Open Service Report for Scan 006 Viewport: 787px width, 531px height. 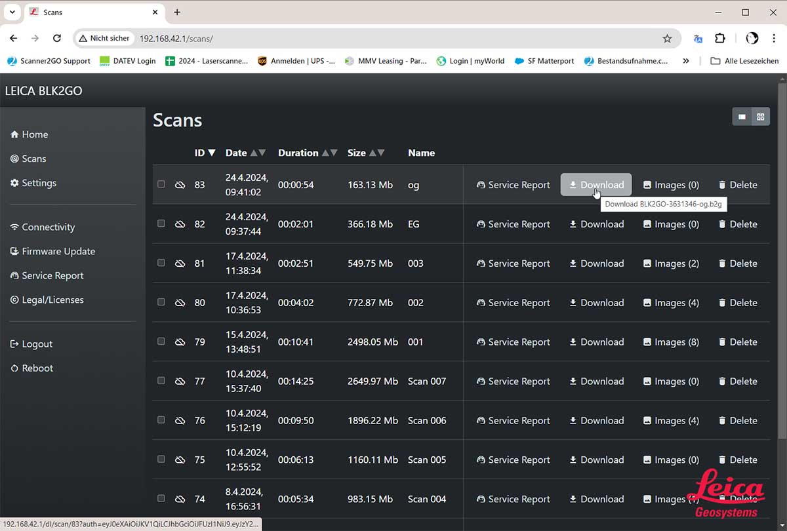coord(514,421)
